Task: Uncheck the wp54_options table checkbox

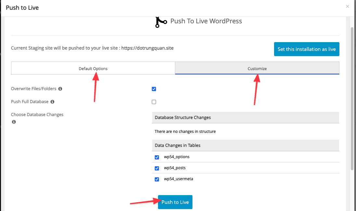Action: coord(157,157)
